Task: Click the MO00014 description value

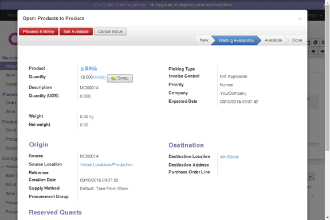Action: (x=89, y=88)
